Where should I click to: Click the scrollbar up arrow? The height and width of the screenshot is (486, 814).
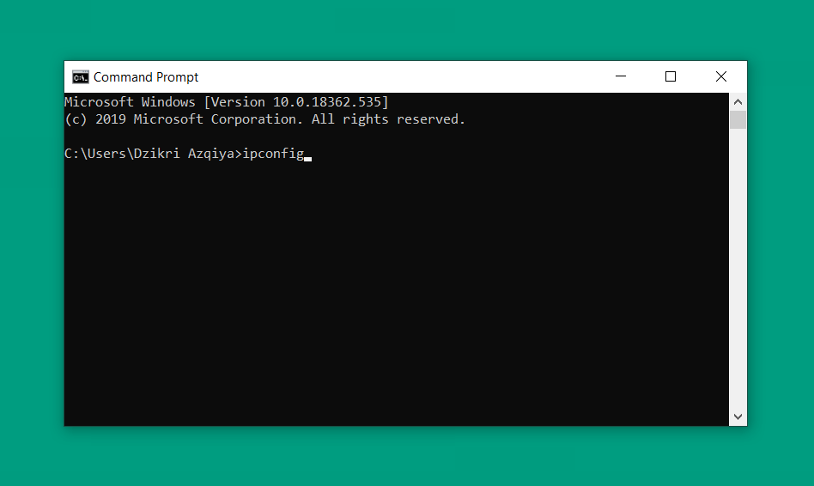(x=738, y=102)
